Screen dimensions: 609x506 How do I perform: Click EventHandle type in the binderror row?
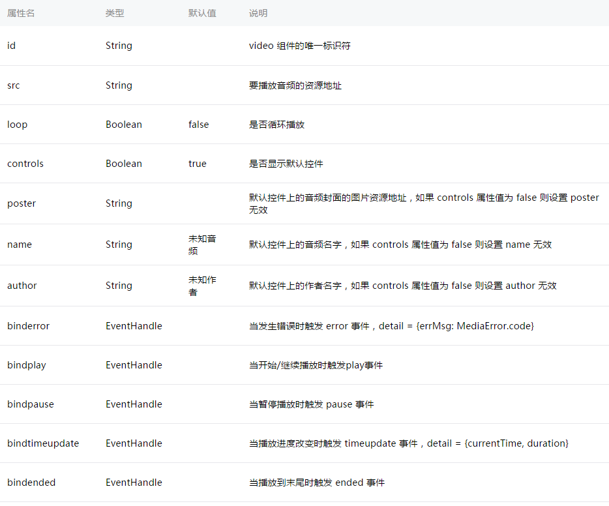point(134,326)
